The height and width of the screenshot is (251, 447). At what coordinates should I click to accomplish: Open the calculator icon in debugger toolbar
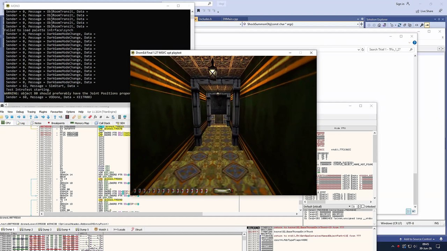(x=119, y=117)
